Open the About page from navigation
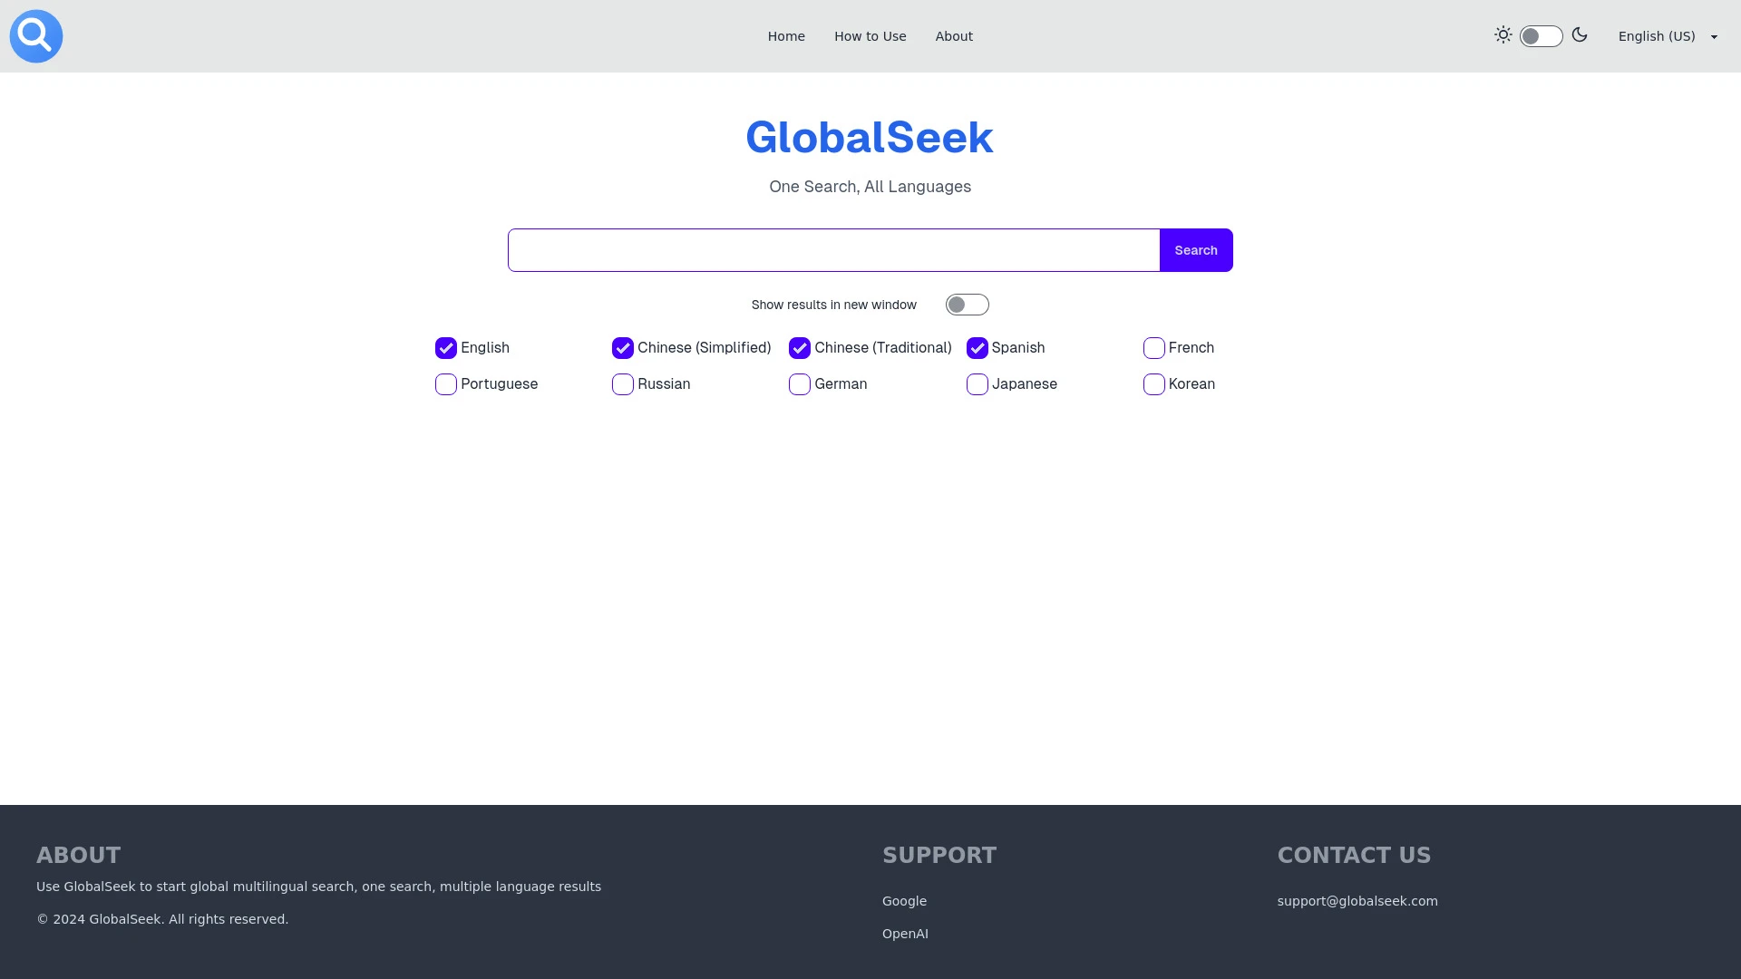1741x979 pixels. (953, 36)
